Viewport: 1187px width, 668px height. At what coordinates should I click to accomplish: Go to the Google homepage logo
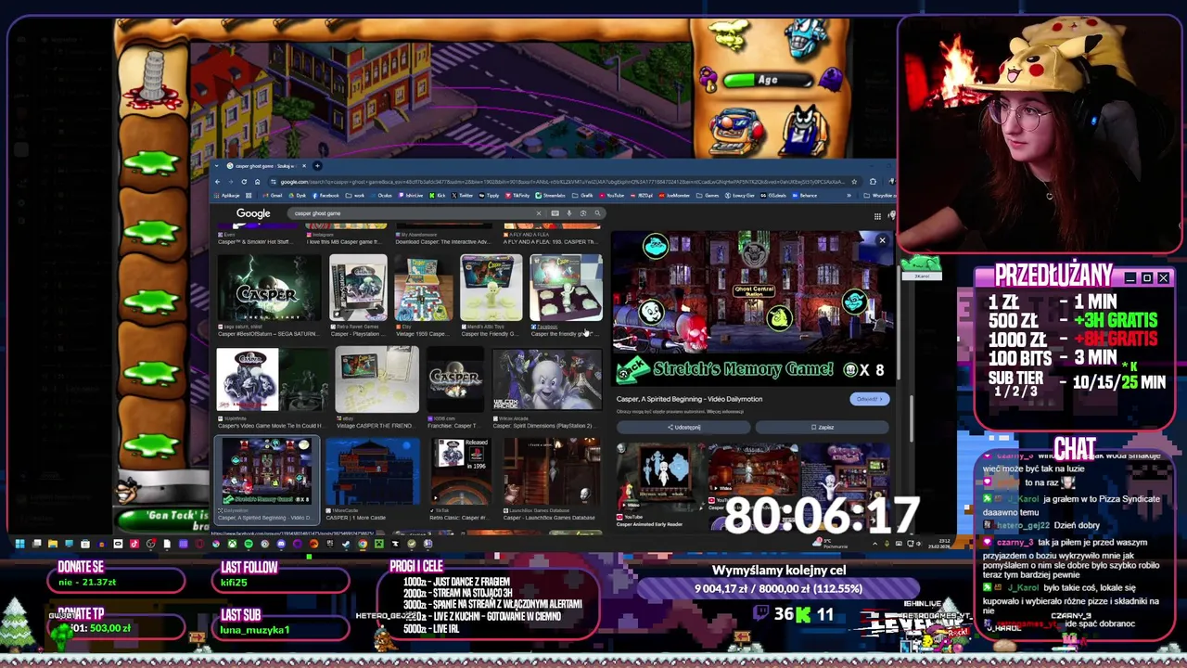(x=253, y=213)
